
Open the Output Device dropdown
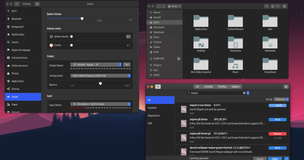(96, 65)
